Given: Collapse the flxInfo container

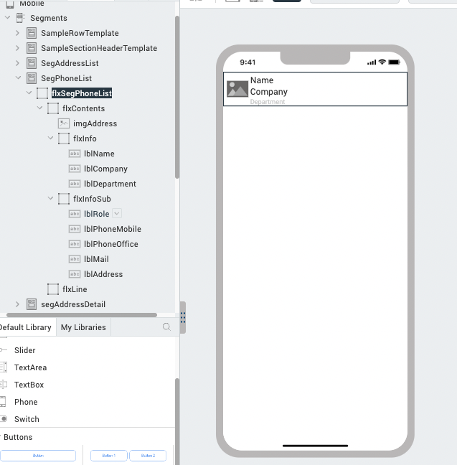Looking at the screenshot, I should click(50, 138).
